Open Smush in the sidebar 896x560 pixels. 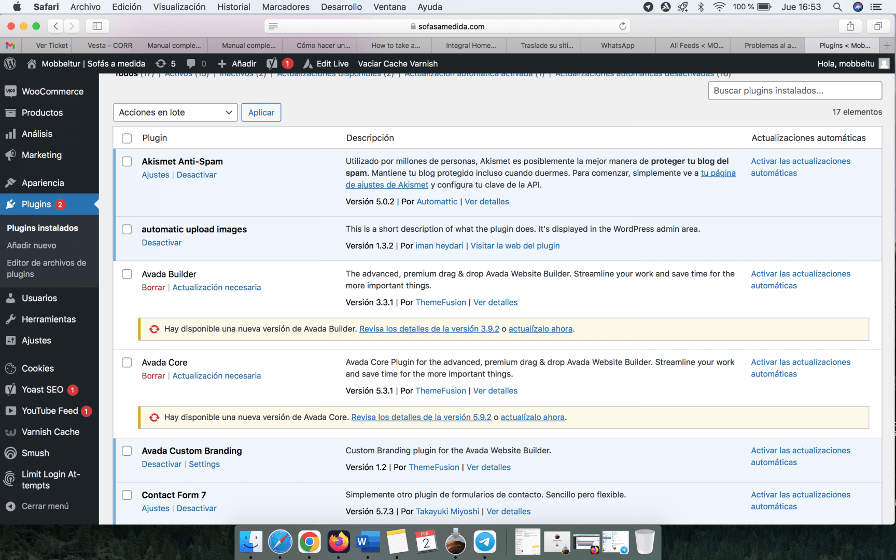point(49,453)
